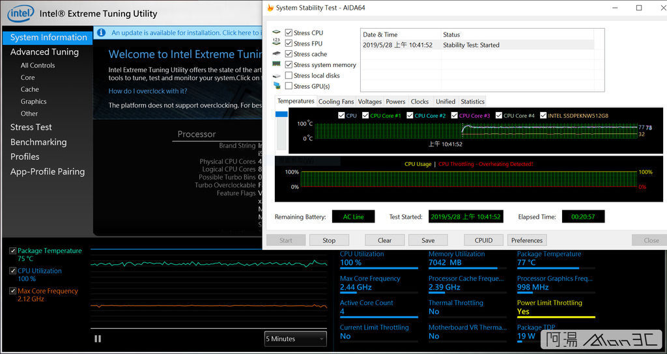Click the blue temperature graph scale slider
This screenshot has width=667, height=354.
pyautogui.click(x=281, y=115)
